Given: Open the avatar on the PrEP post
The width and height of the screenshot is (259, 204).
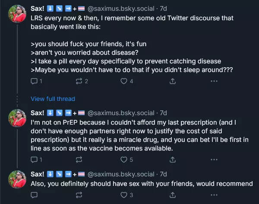Looking at the screenshot, I should [x=17, y=120].
